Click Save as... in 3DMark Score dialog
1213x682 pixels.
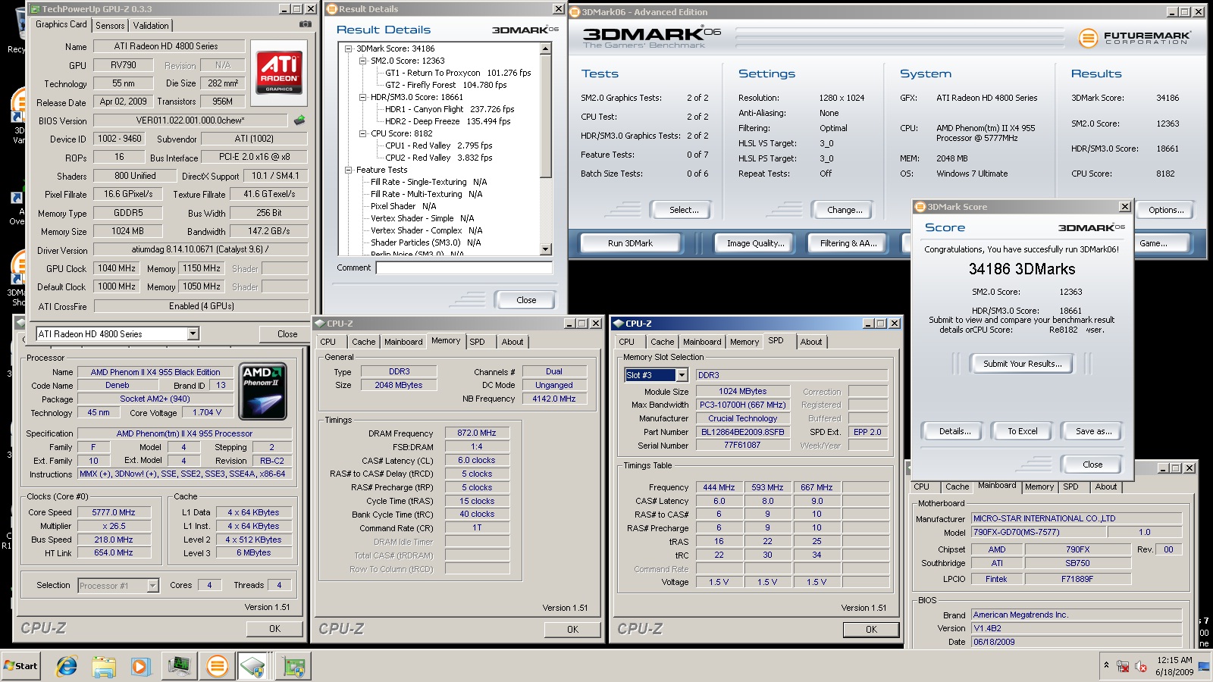[1093, 431]
